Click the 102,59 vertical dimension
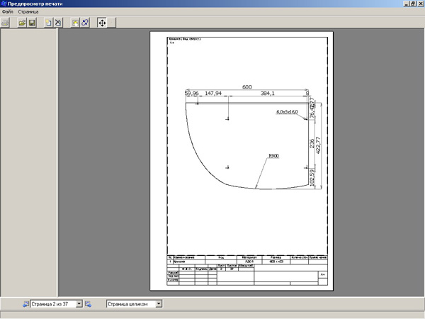This screenshot has height=319, width=425. coord(312,178)
